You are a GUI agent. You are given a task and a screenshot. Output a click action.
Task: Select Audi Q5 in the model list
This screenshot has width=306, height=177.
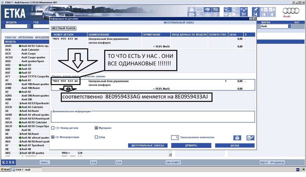(27, 69)
